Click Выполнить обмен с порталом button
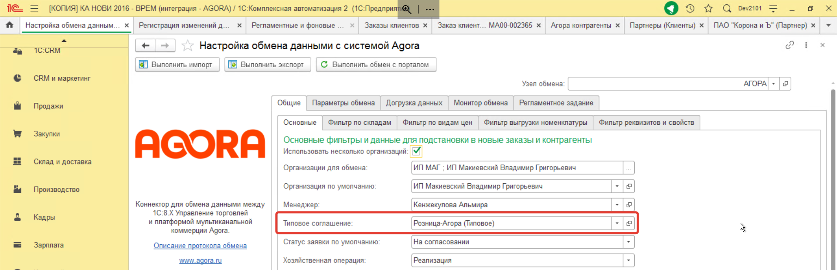 [x=376, y=65]
